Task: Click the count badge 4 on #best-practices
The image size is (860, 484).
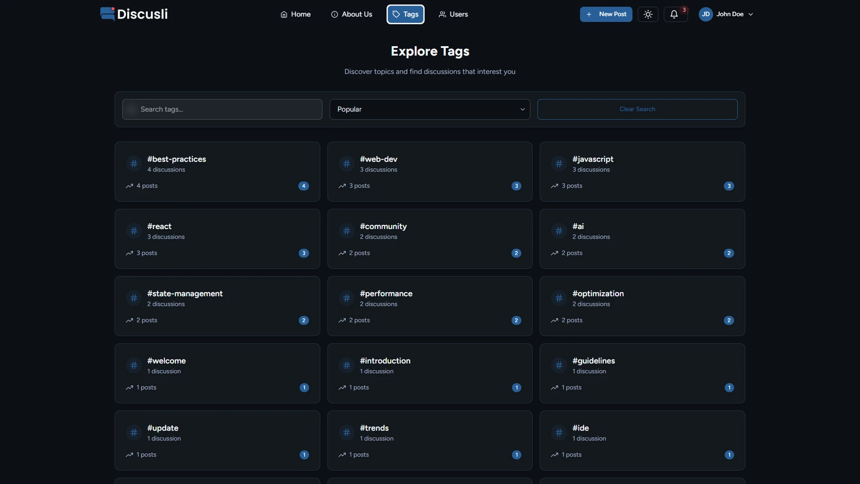Action: point(304,186)
